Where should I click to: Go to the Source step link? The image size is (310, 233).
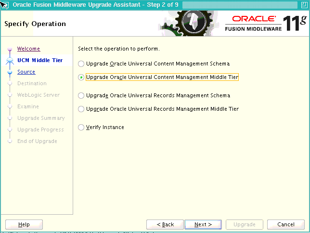[x=26, y=72]
